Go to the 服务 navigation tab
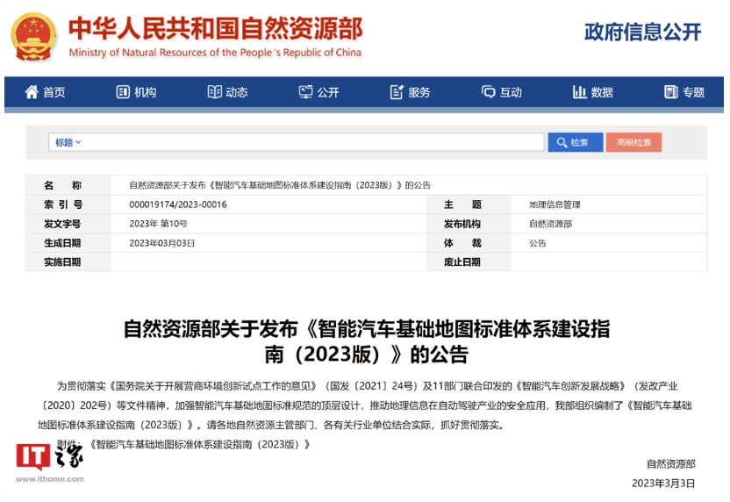 click(419, 92)
